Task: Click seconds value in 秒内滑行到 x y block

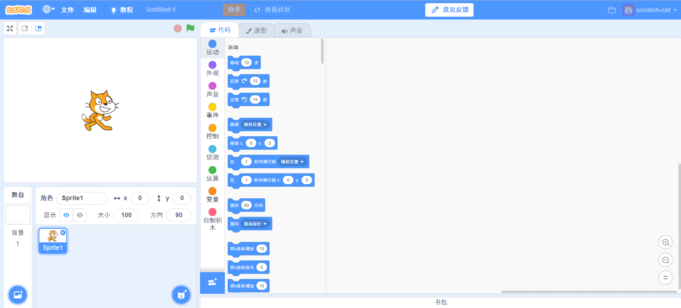Action: pyautogui.click(x=246, y=180)
